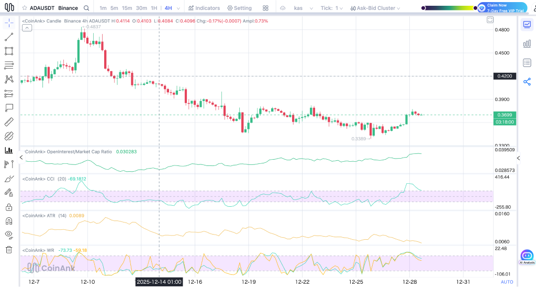Click the Claim Now VIP trial banner
This screenshot has height=289, width=536.
pyautogui.click(x=502, y=8)
